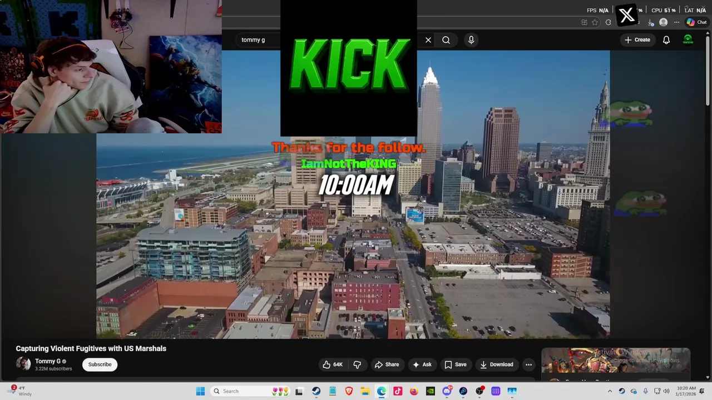Open Notepad from the taskbar

(332, 391)
